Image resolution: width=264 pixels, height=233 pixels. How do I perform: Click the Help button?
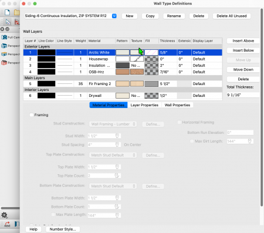coord(33,229)
